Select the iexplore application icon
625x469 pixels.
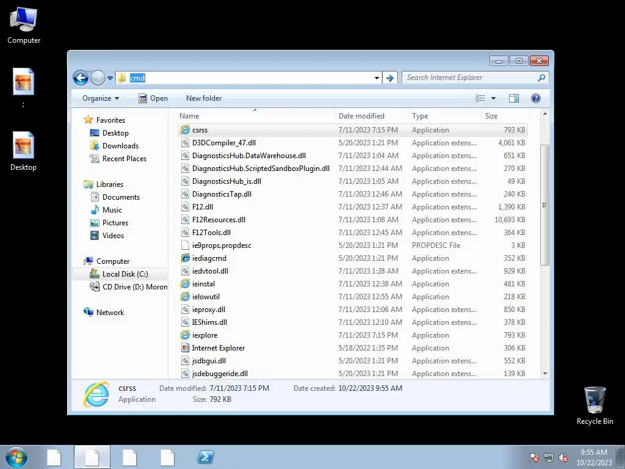[185, 335]
